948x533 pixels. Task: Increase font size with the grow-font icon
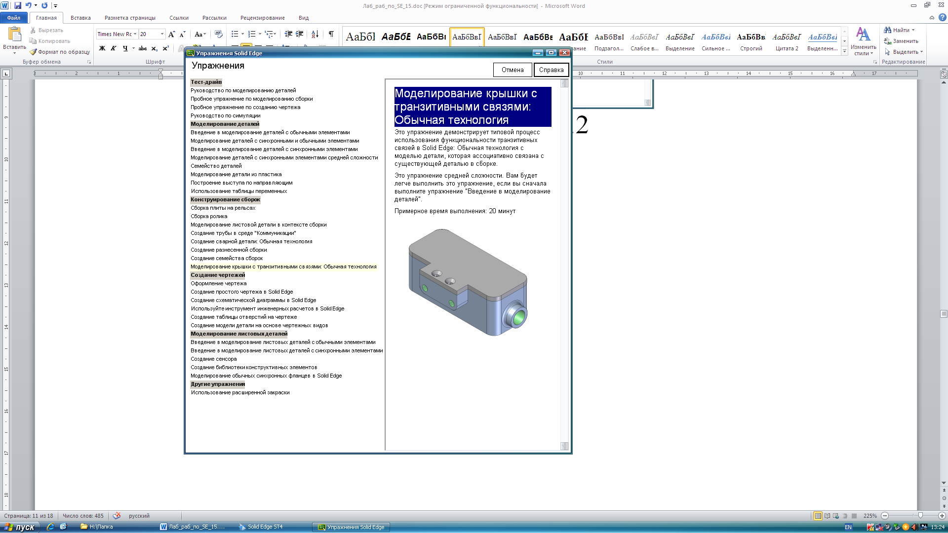171,34
